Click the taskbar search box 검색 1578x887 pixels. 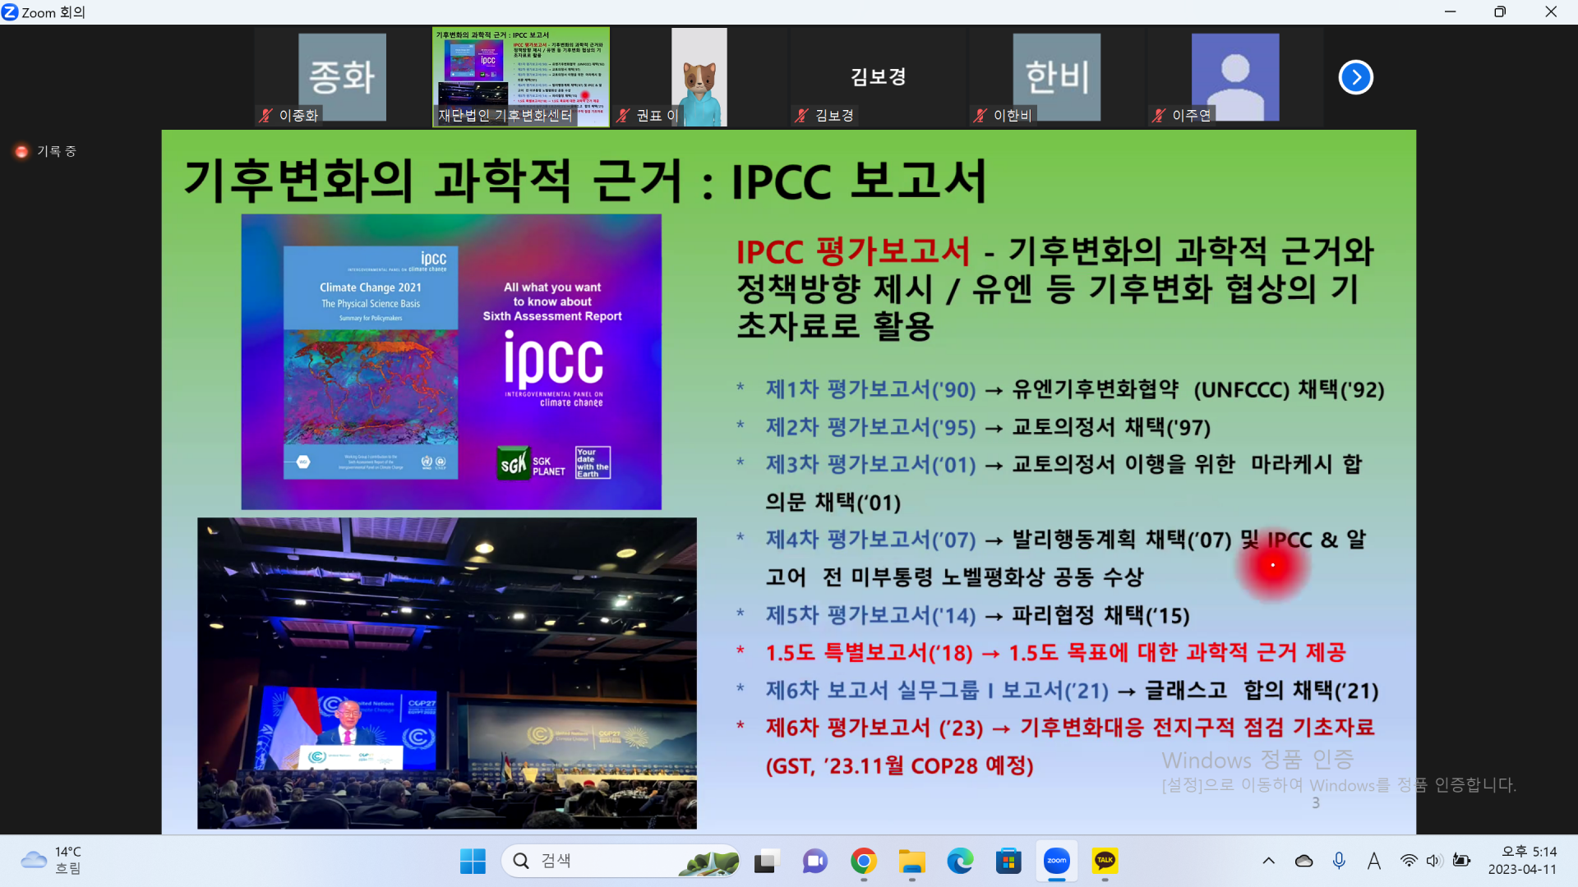(621, 861)
